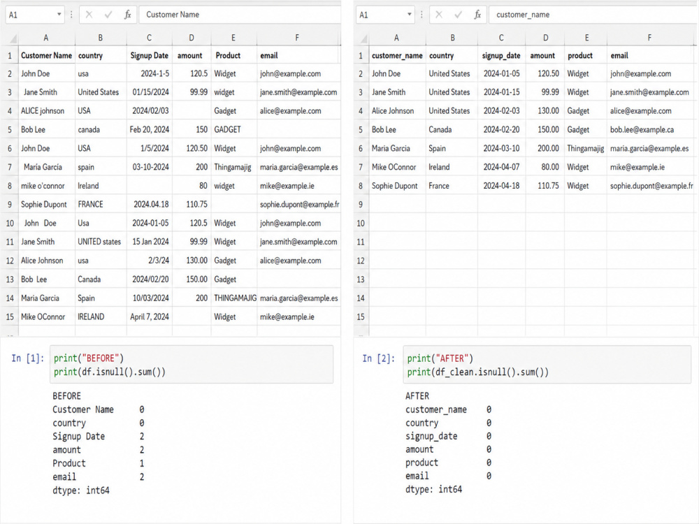The height and width of the screenshot is (524, 699).
Task: Click the 'Customer Name' header cell
Action: pyautogui.click(x=46, y=56)
